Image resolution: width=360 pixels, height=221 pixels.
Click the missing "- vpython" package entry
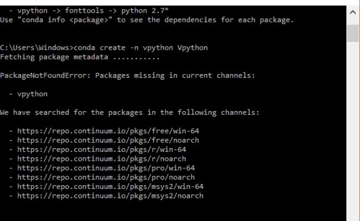[x=28, y=94]
